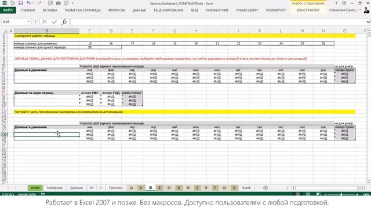The height and width of the screenshot is (208, 371).
Task: Switch to Page Break Preview button
Action: coord(318,194)
